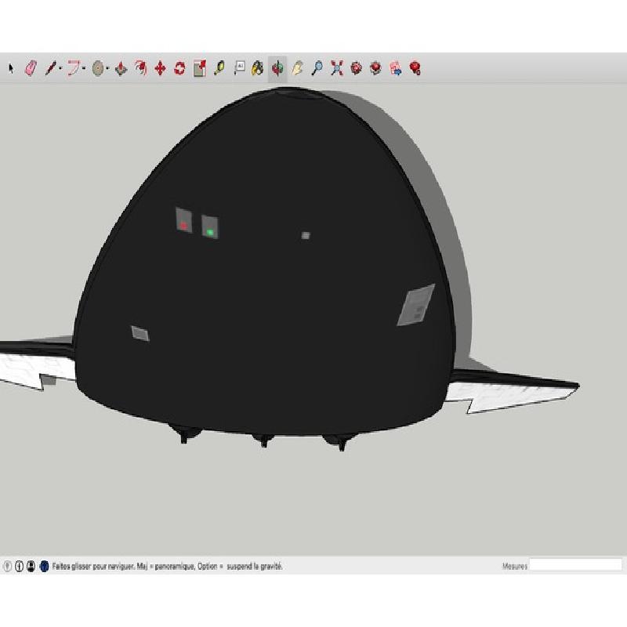The width and height of the screenshot is (627, 627).
Task: Pick the Tape Measure tool
Action: [x=219, y=69]
